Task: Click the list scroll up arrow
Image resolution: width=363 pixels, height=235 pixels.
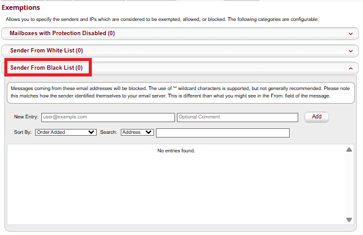Action: tap(349, 150)
